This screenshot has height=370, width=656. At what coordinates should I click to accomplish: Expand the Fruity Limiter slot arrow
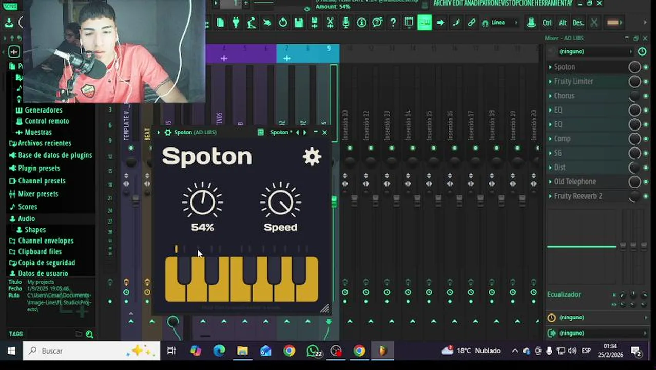tap(550, 82)
